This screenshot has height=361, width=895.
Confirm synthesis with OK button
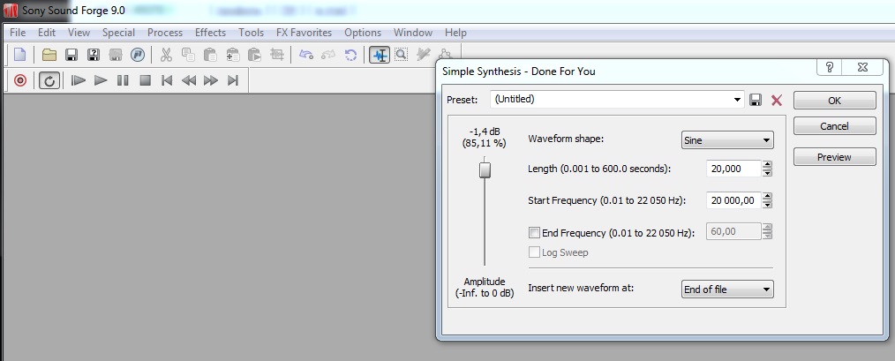pos(834,101)
